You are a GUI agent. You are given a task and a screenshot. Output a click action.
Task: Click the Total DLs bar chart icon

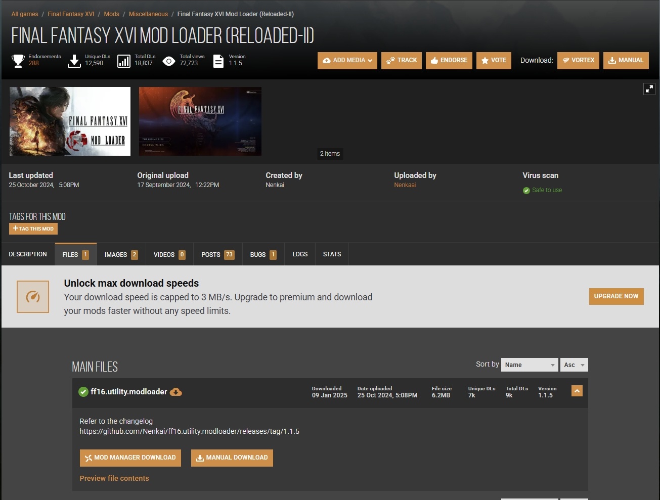(124, 61)
